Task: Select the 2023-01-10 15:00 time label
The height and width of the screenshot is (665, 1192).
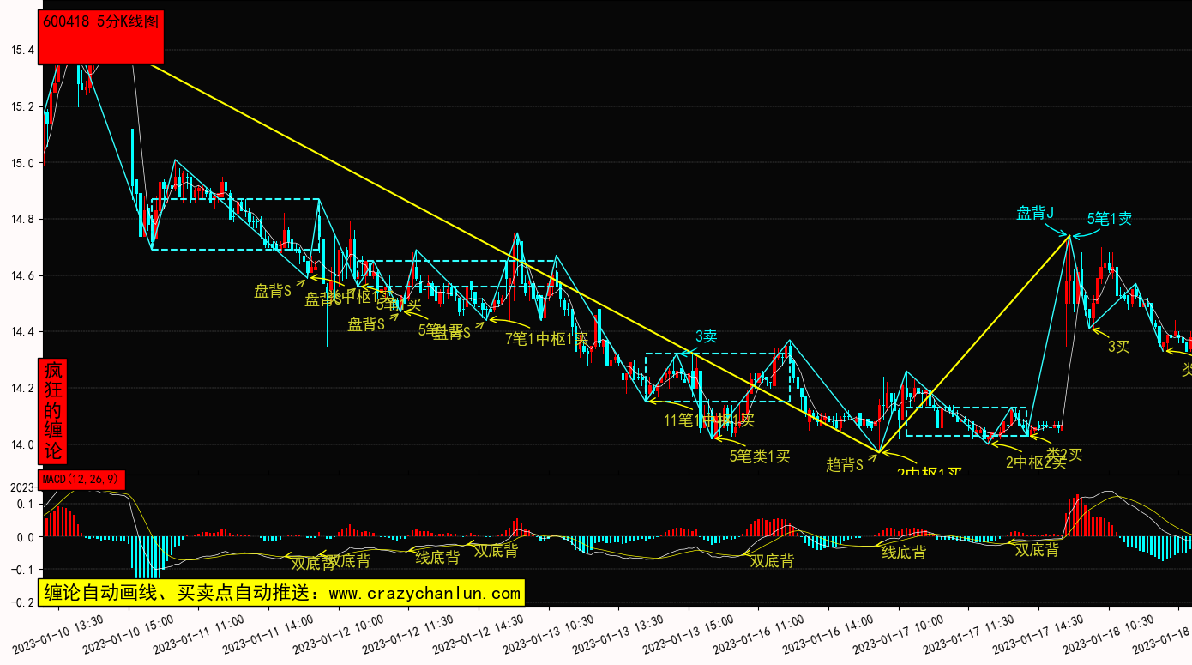Action: pyautogui.click(x=128, y=633)
